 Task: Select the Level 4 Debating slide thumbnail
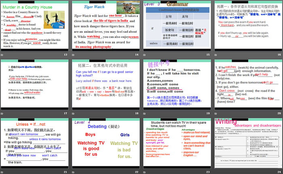(106, 143)
